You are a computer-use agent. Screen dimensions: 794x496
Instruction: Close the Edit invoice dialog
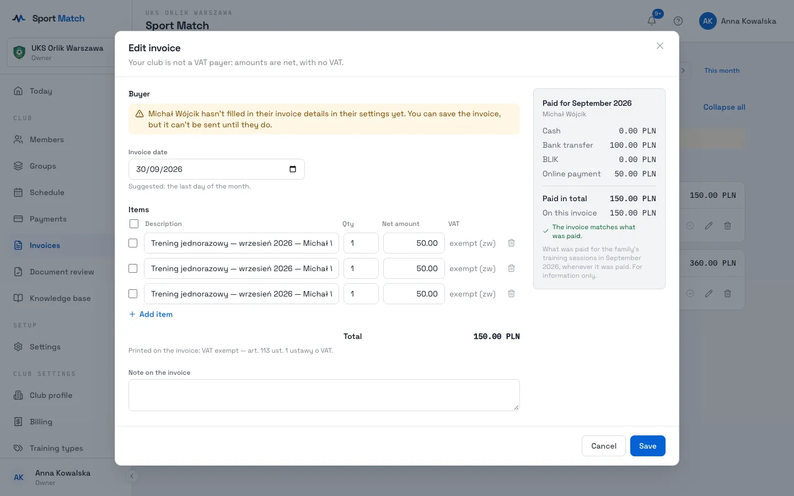point(660,46)
